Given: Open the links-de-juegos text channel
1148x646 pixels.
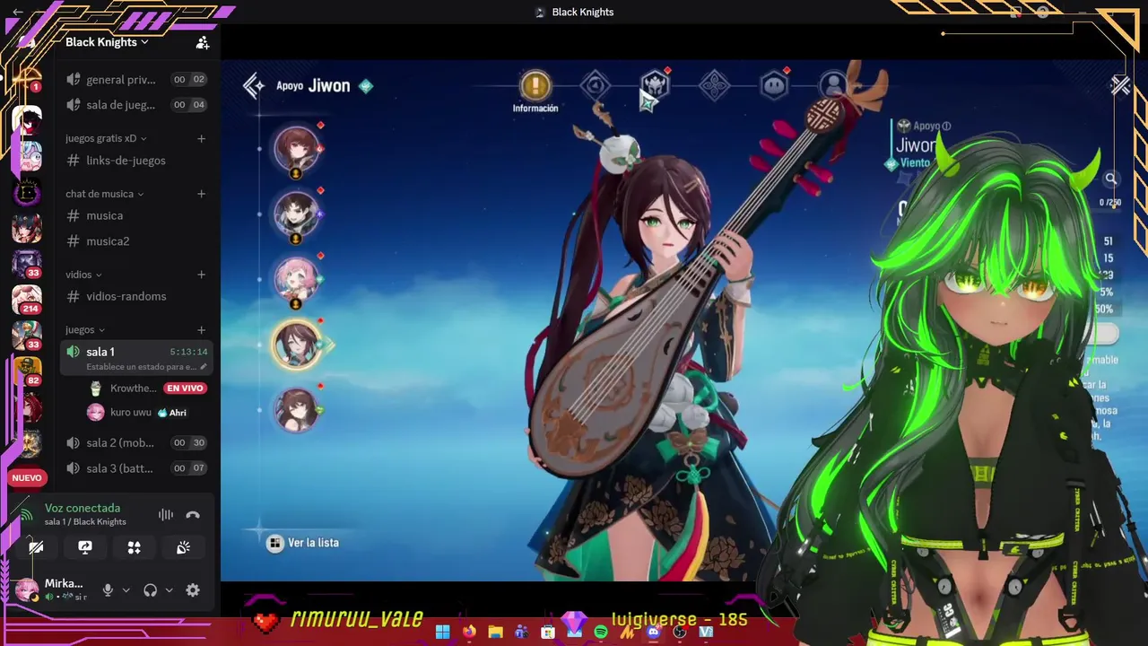Looking at the screenshot, I should pos(136,161).
